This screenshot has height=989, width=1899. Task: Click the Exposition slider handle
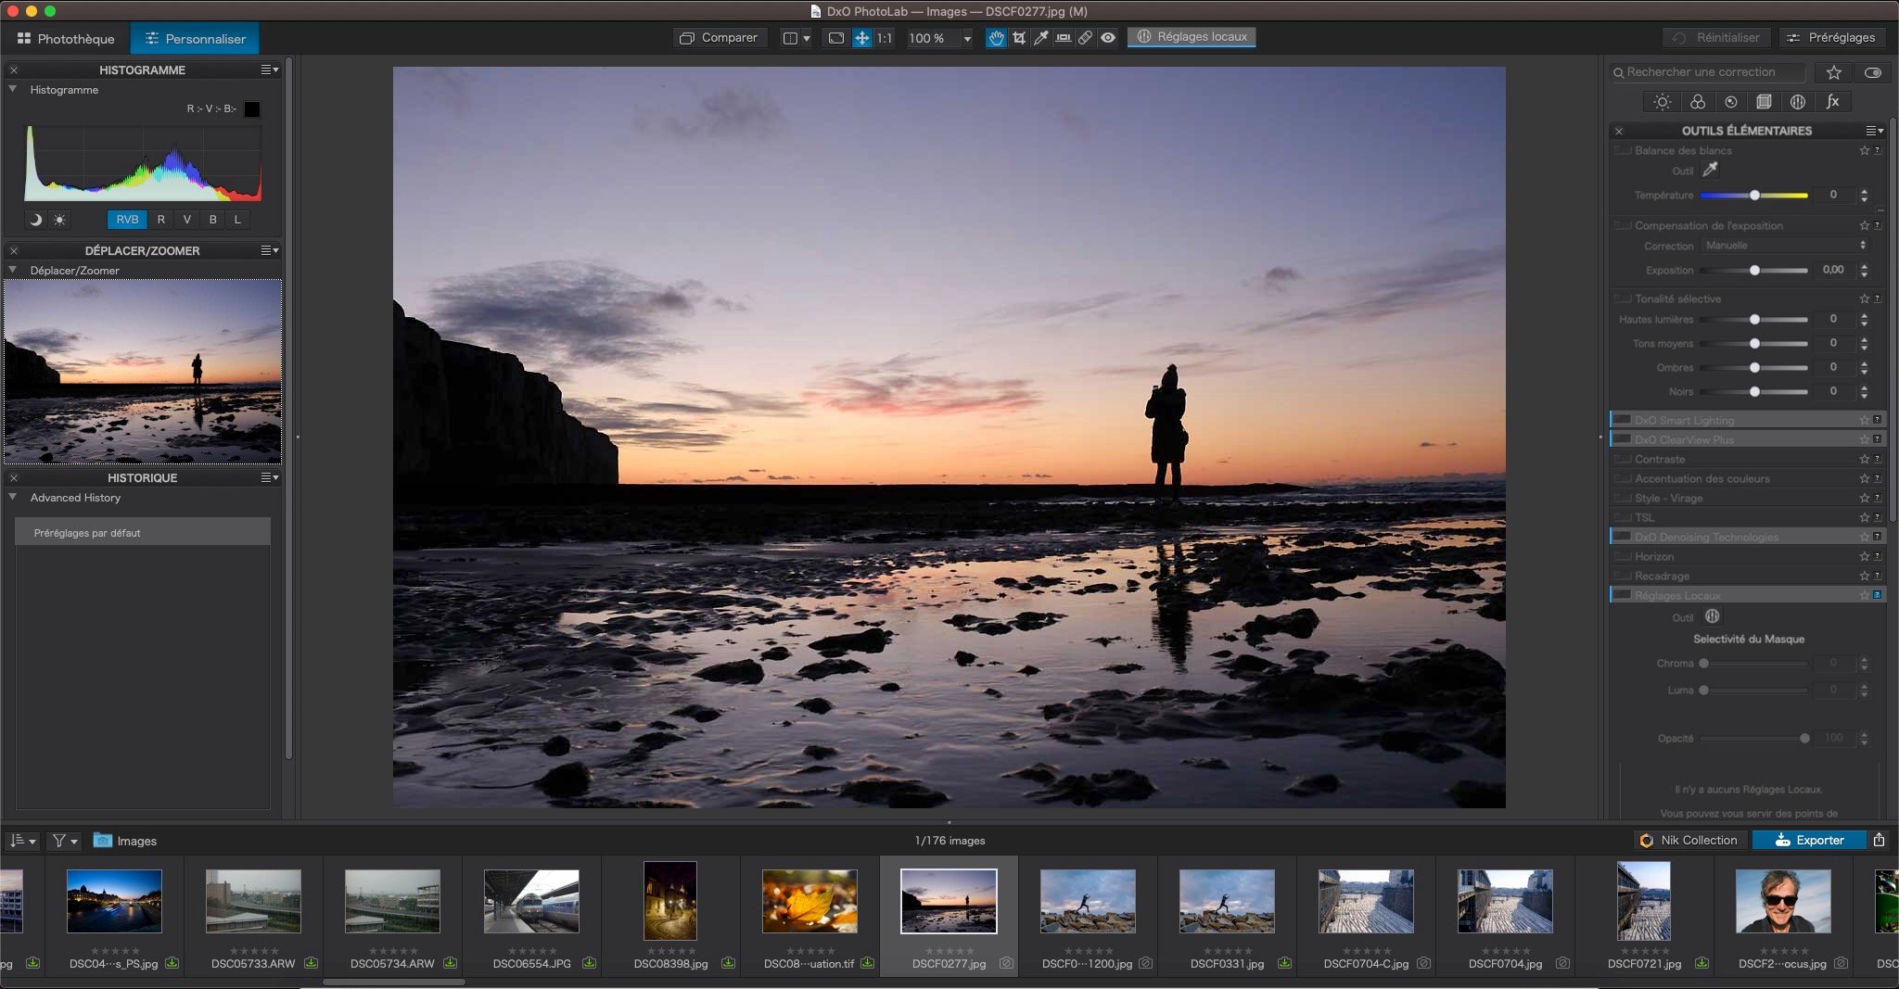(1754, 270)
